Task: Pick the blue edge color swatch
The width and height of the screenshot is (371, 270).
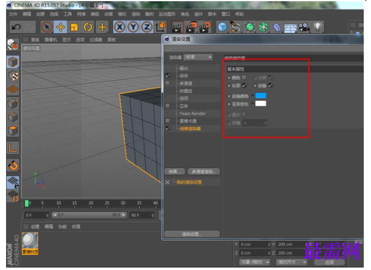Action: tap(261, 96)
